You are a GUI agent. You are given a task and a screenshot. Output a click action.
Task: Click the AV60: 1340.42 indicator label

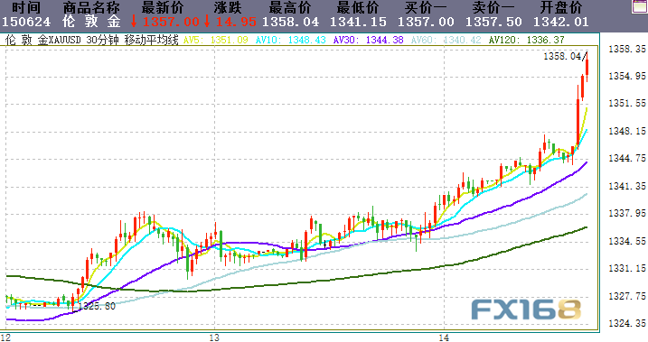446,40
